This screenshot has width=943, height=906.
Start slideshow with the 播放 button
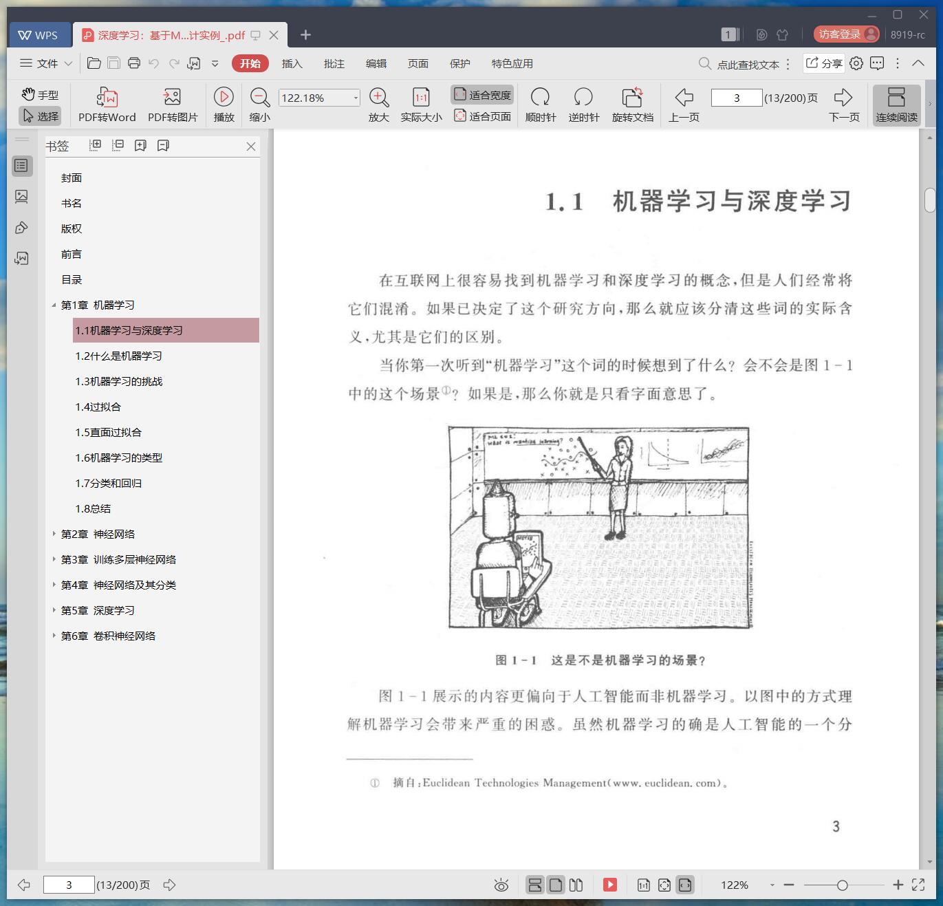click(x=224, y=105)
